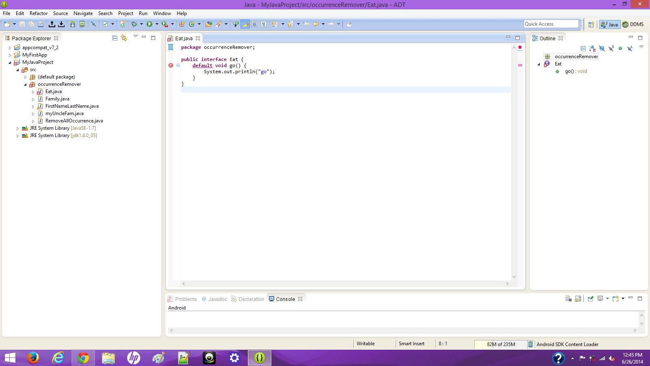This screenshot has height=366, width=650.
Task: Toggle Mark Occurrences highlighter
Action: [x=245, y=24]
